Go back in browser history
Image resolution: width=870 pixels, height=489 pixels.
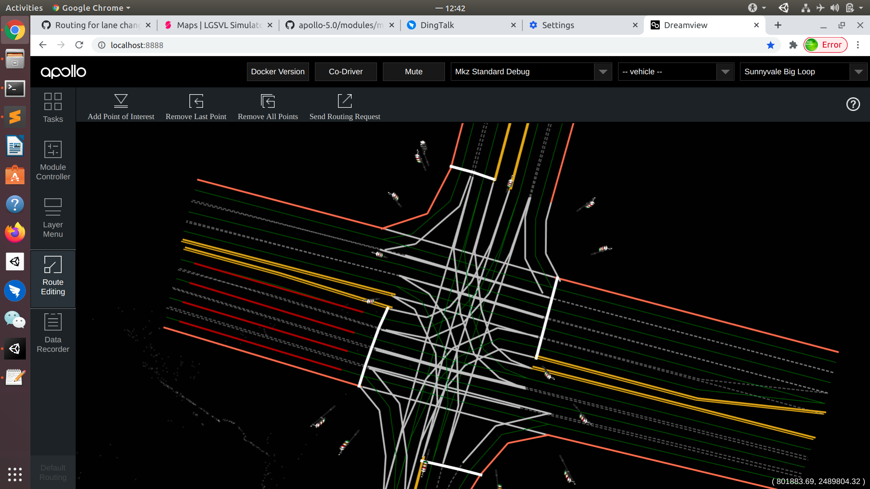(43, 45)
